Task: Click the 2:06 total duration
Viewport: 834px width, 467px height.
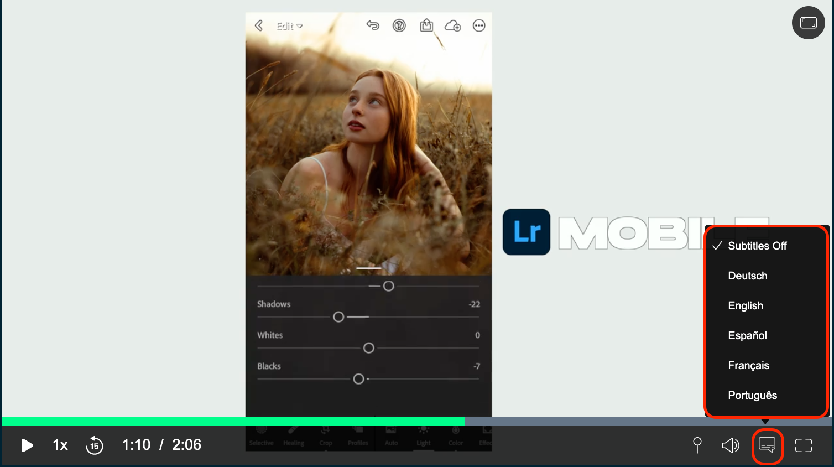Action: (186, 445)
